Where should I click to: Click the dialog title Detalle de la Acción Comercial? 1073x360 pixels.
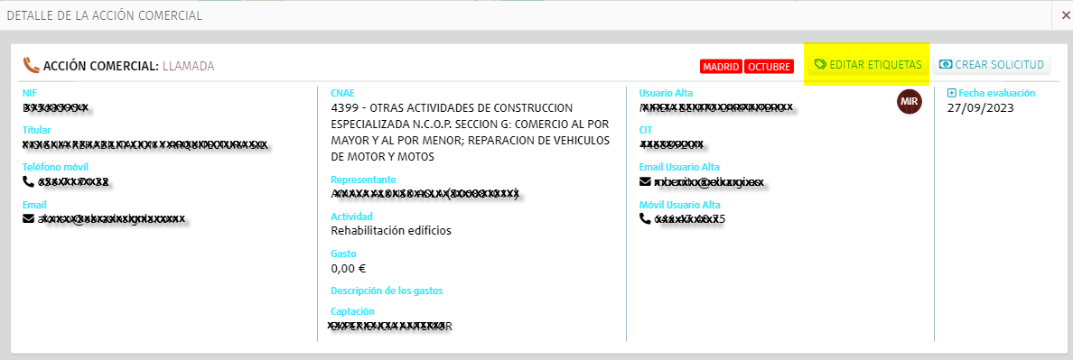tap(104, 15)
